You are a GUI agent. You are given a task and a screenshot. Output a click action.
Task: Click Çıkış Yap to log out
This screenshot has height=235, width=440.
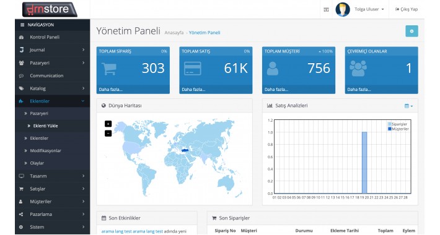tap(407, 9)
